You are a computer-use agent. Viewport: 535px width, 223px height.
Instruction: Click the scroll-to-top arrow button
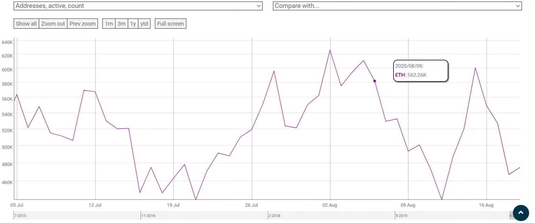(521, 213)
